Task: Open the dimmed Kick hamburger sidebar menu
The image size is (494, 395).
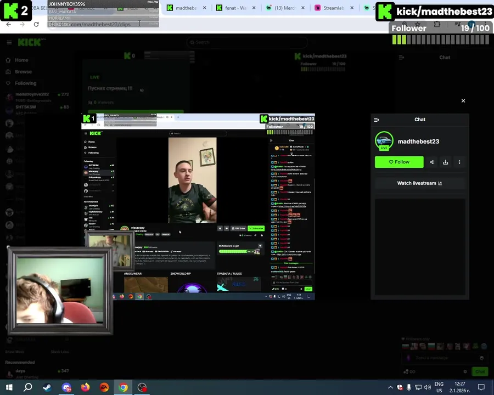Action: pyautogui.click(x=9, y=42)
